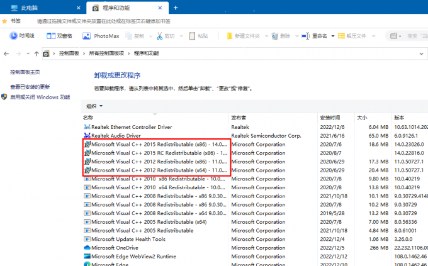Select Visual C++ 2010 x86 Redistributable row
This screenshot has height=266, width=428.
(x=255, y=179)
